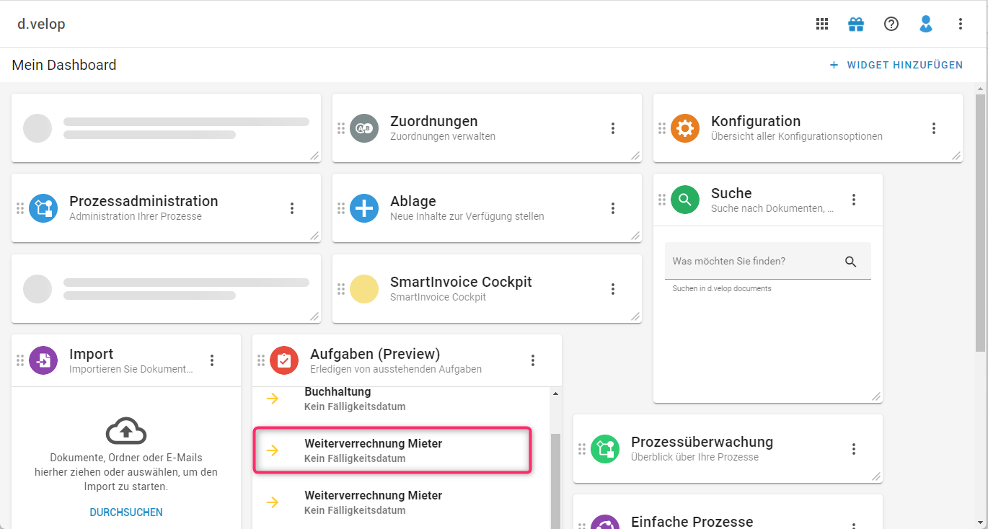Click the magnifier icon in search field
Image resolution: width=988 pixels, height=529 pixels.
851,262
